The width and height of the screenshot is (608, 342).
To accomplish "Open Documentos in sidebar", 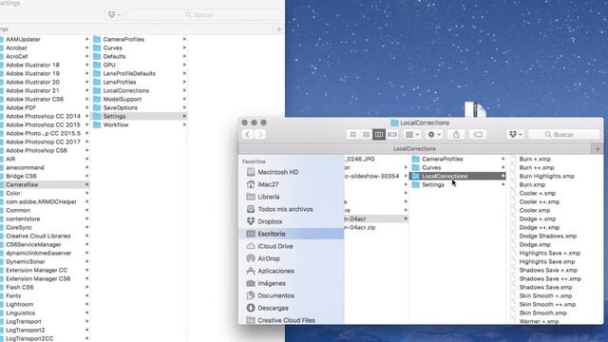I will pyautogui.click(x=275, y=295).
